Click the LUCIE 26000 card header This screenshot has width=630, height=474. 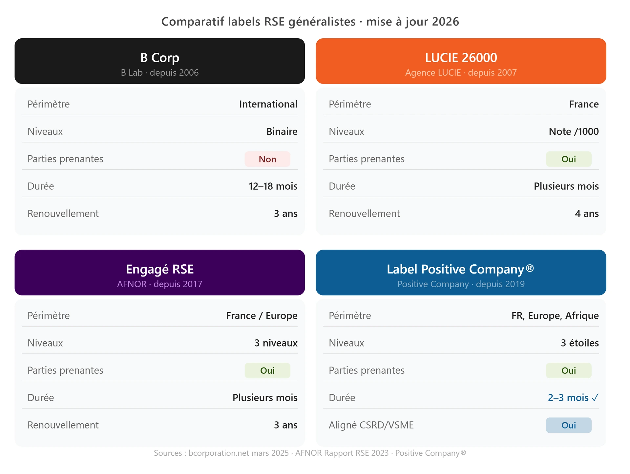coord(461,61)
